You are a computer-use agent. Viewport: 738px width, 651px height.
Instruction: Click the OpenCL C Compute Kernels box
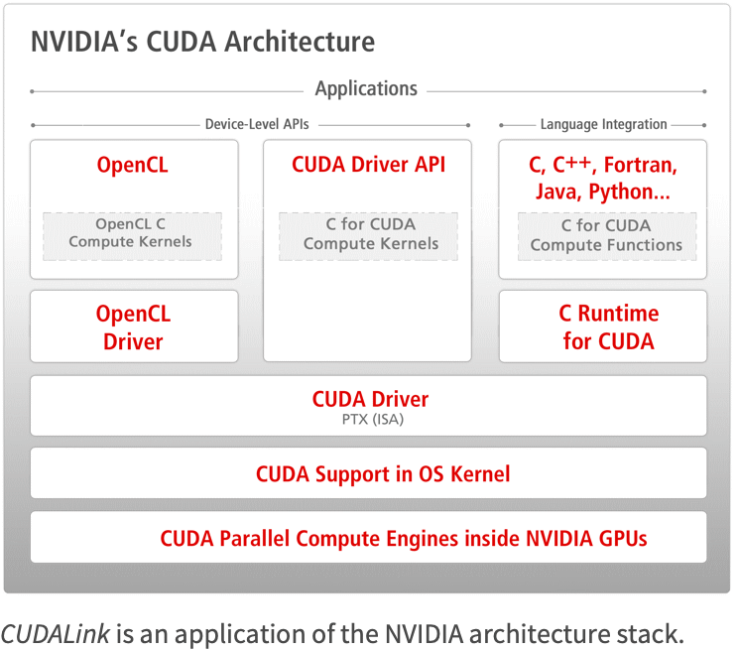[131, 234]
